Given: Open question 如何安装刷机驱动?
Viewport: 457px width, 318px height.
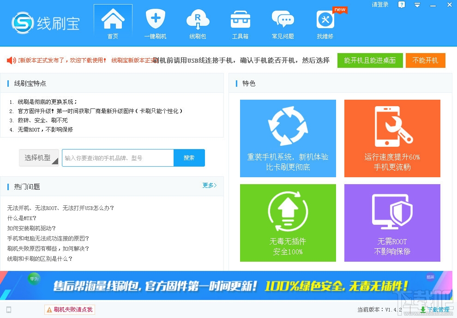Looking at the screenshot, I should click(x=31, y=228).
